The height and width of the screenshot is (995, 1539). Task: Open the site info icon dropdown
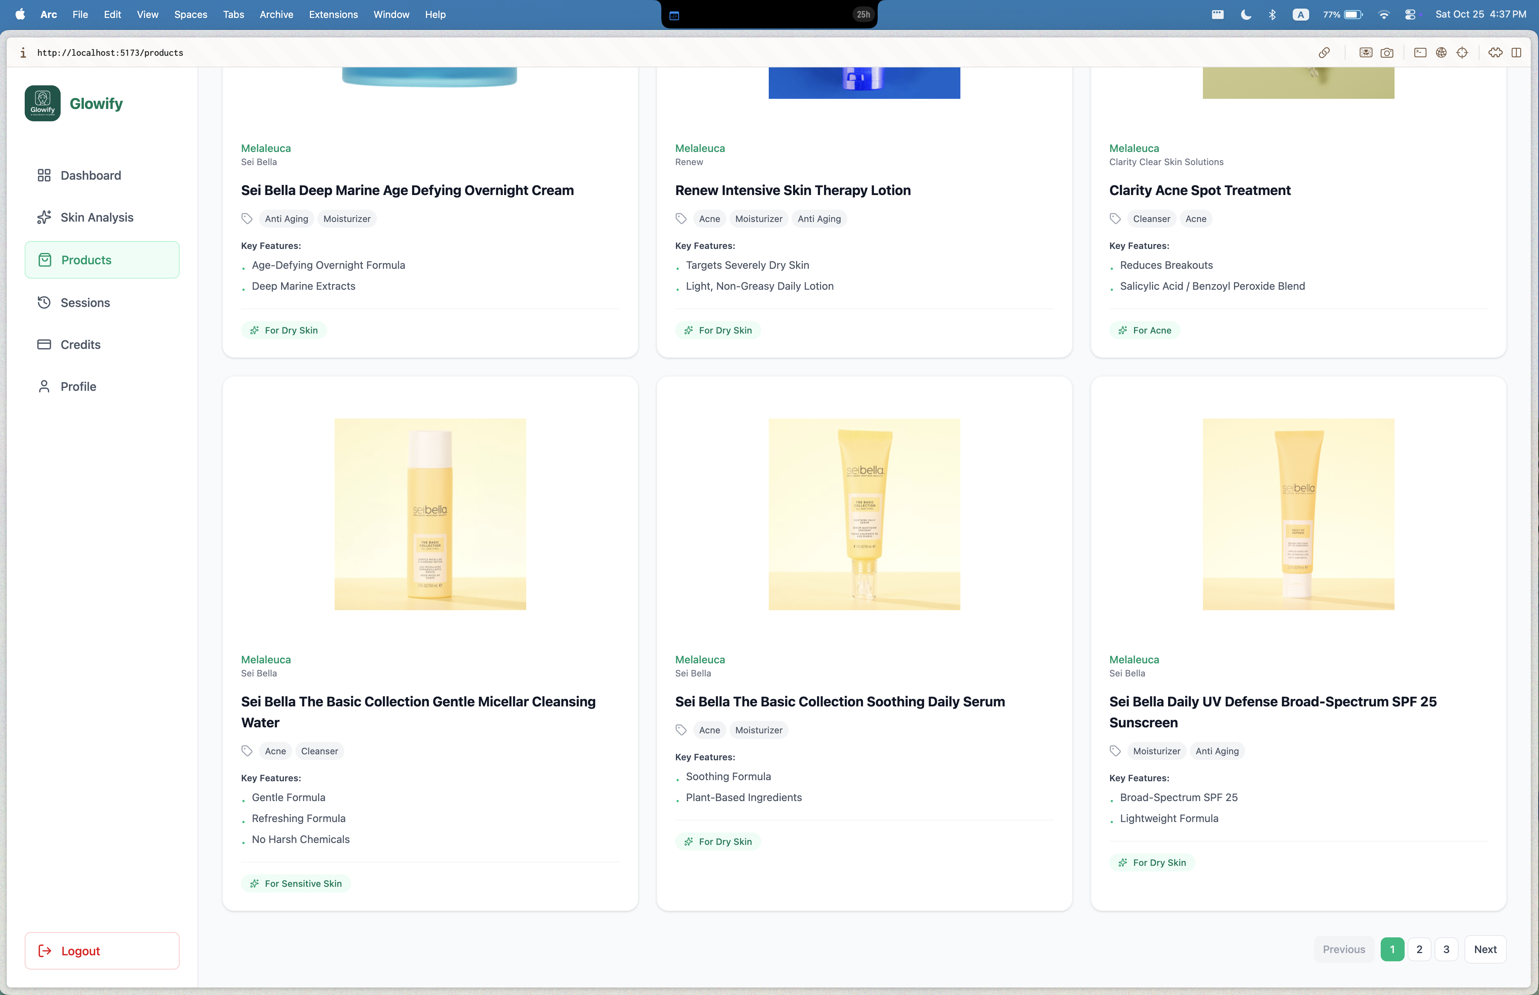pyautogui.click(x=23, y=52)
